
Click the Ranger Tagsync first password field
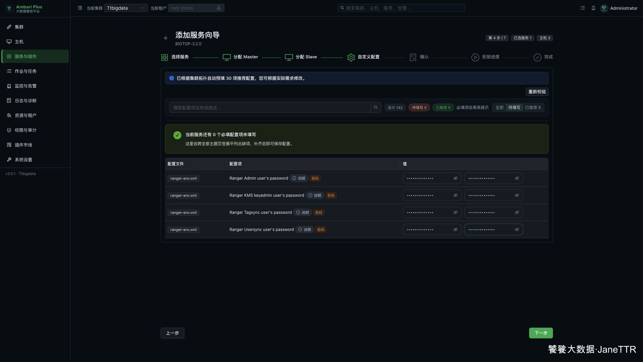coord(432,213)
